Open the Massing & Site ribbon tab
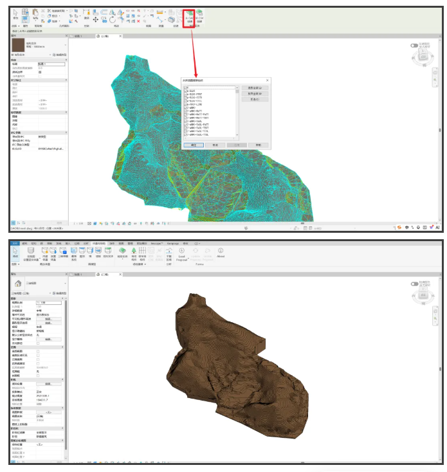The height and width of the screenshot is (472, 447). point(99,243)
